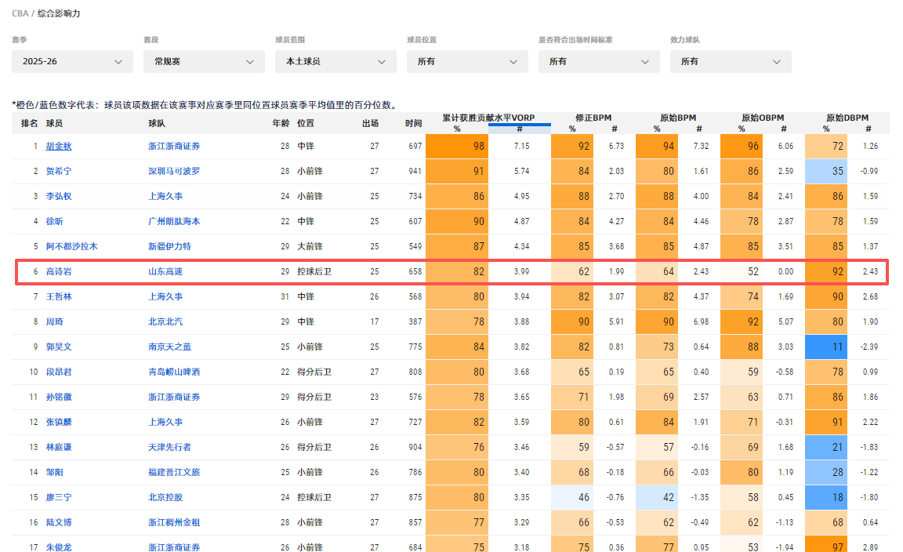Sort by 原始DBPM # sub-column
Viewport: 903px width, 552px height.
[869, 129]
